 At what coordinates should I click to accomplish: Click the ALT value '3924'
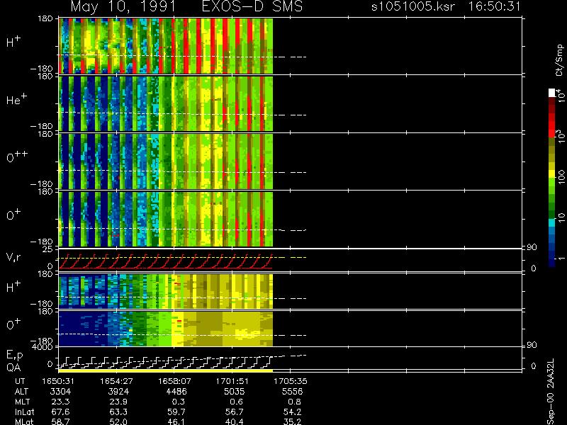coord(118,392)
